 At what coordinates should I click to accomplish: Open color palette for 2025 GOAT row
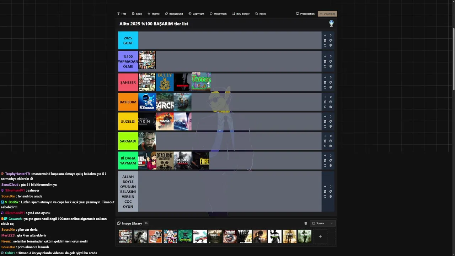[x=331, y=41]
